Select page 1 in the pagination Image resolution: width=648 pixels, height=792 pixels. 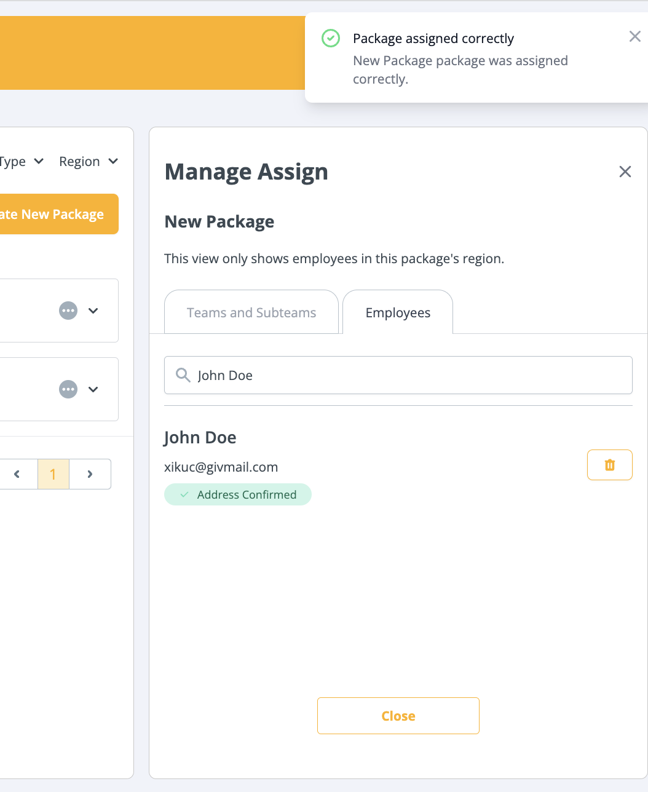click(53, 473)
